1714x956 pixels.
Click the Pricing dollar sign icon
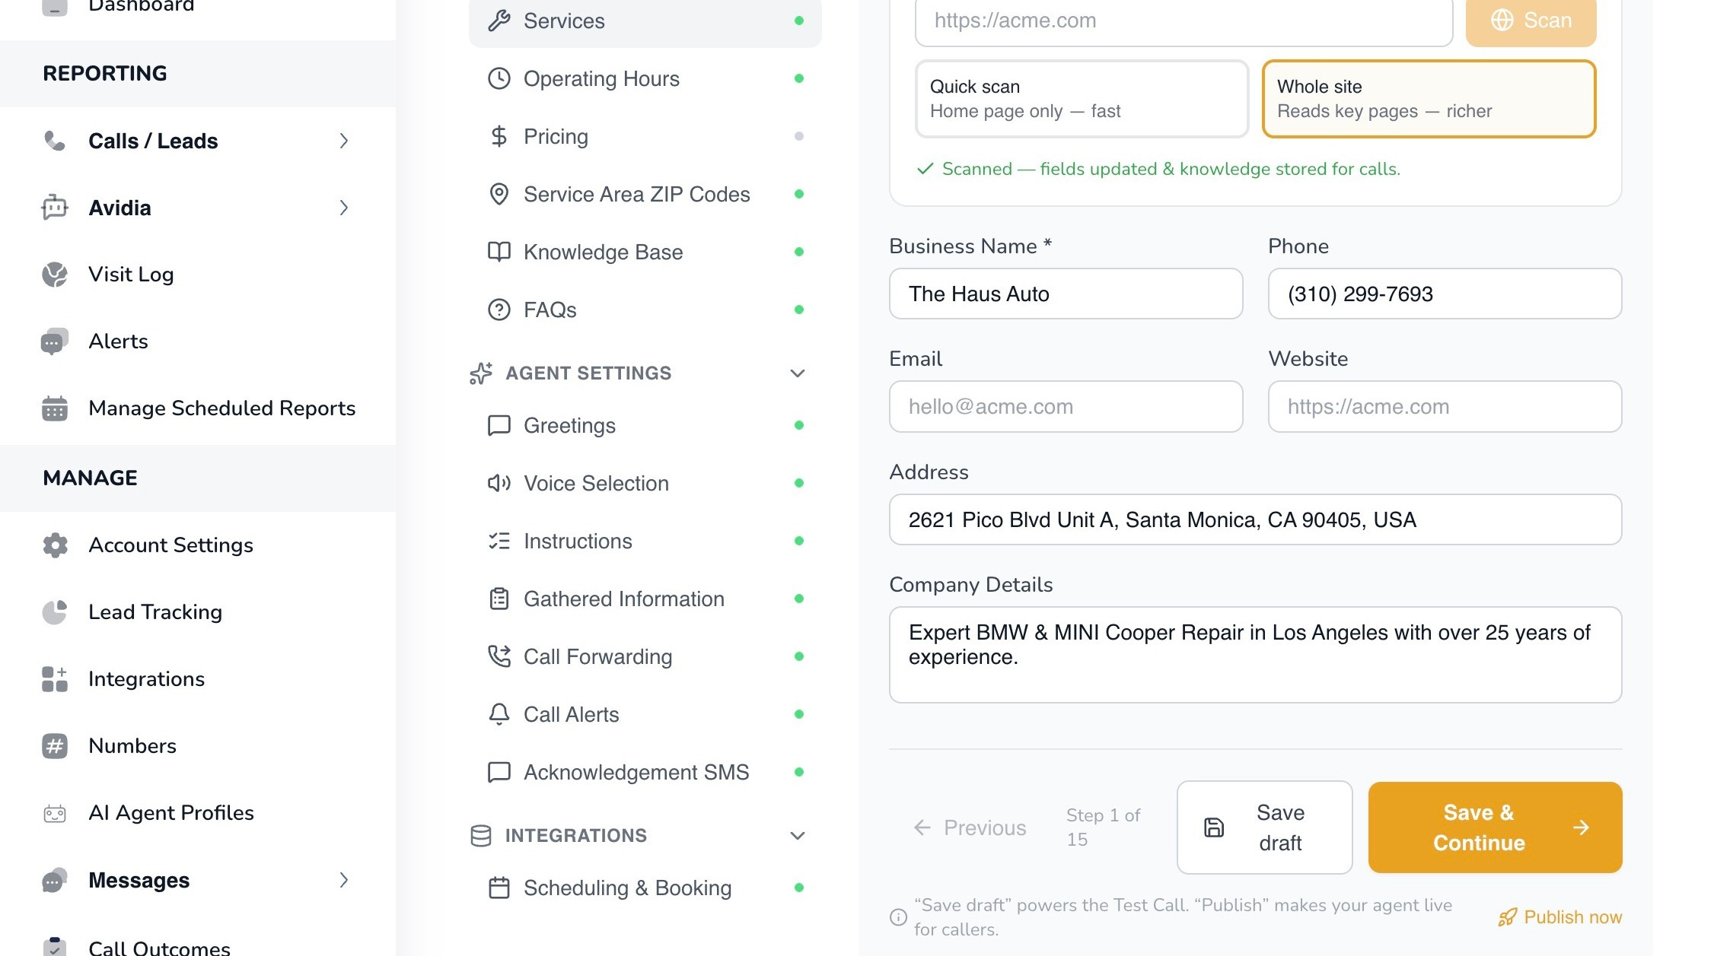499,136
